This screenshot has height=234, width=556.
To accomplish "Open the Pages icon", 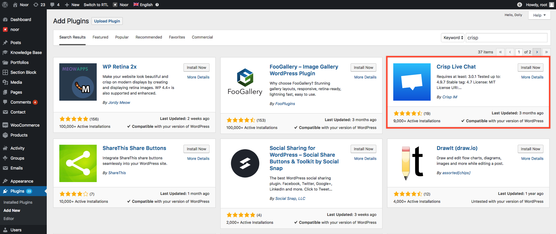I will coord(5,92).
